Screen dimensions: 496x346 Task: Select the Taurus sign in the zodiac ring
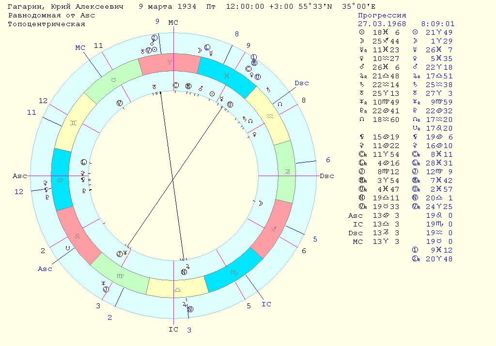coord(113,80)
